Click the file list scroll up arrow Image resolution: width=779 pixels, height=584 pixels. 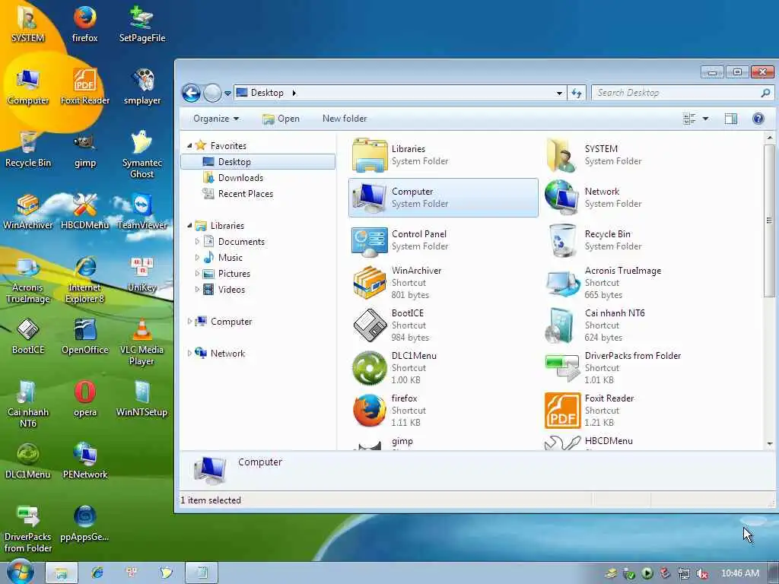770,138
